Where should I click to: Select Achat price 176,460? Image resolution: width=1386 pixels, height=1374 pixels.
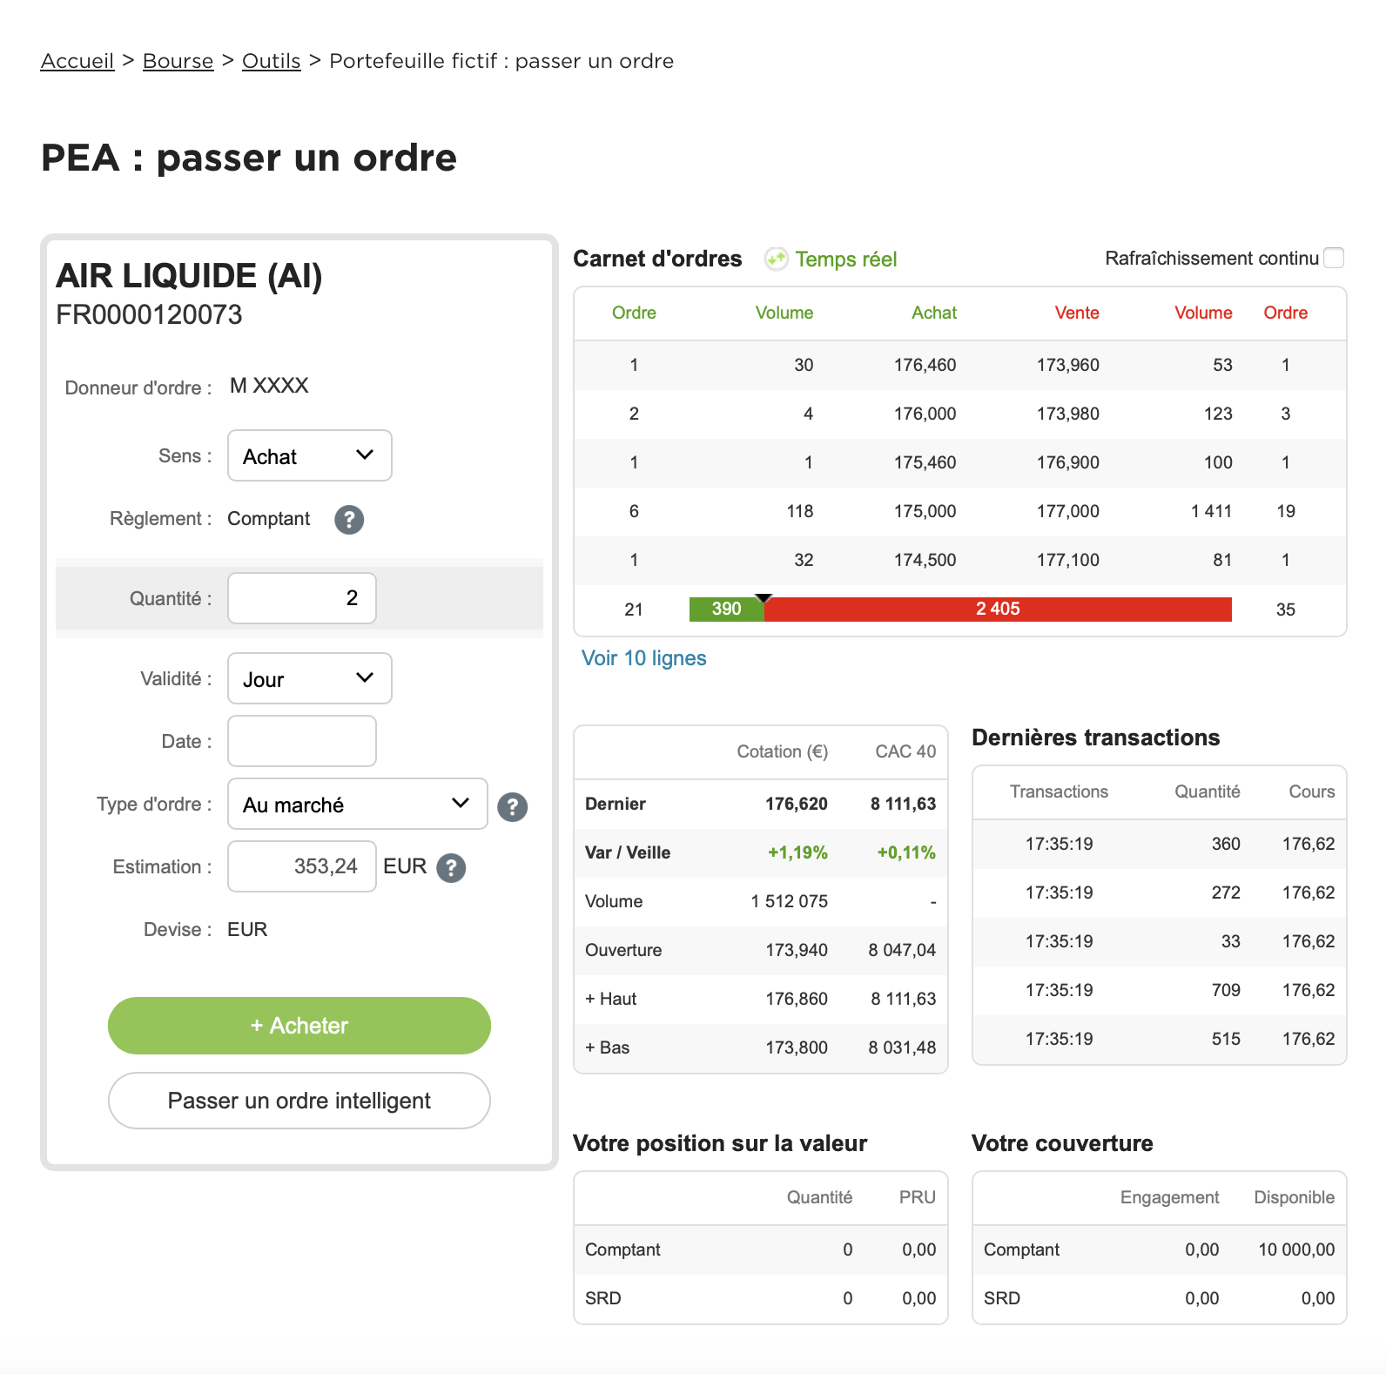click(x=925, y=365)
